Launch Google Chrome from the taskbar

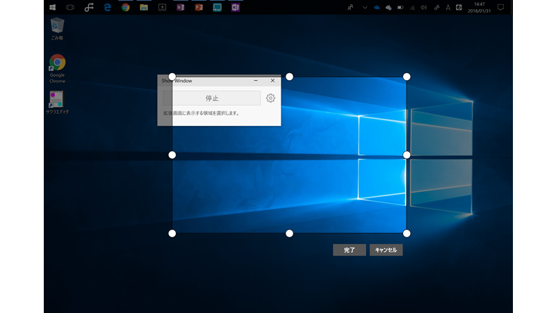coord(126,8)
